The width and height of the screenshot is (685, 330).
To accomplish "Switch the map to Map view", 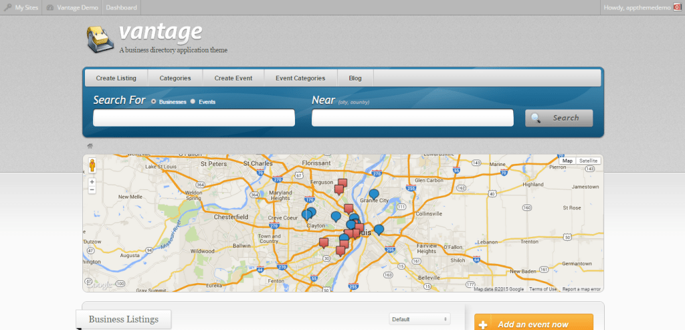I will (x=567, y=161).
